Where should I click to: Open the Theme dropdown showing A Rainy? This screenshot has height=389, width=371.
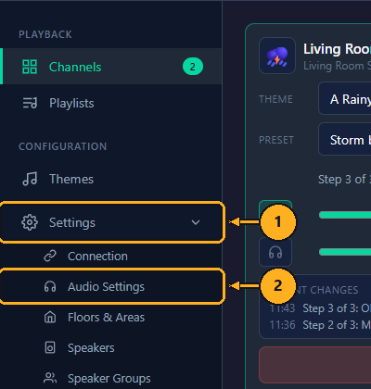click(345, 98)
